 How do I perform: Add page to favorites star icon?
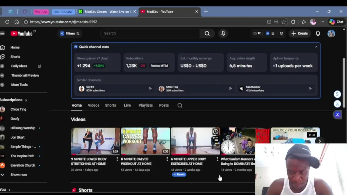(x=283, y=22)
